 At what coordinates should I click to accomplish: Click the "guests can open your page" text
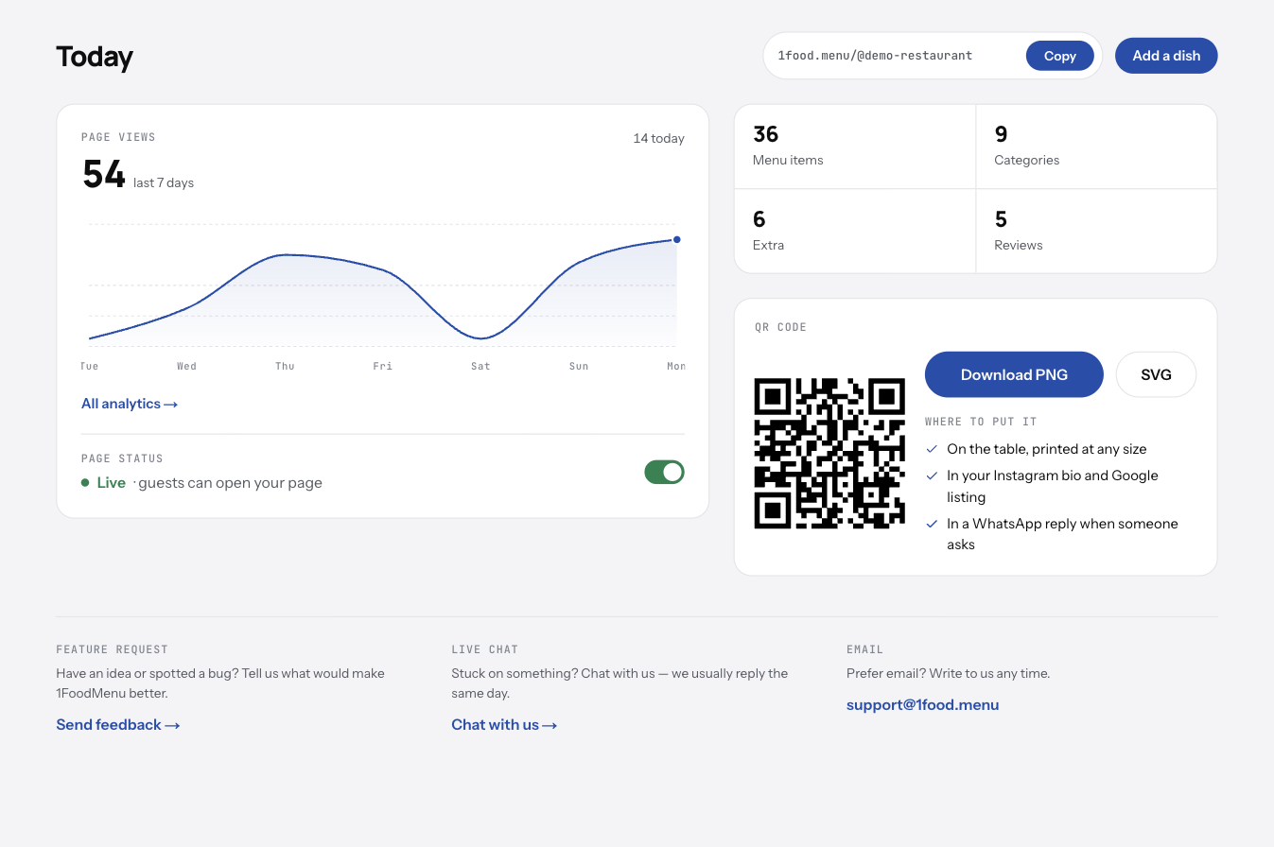point(230,483)
